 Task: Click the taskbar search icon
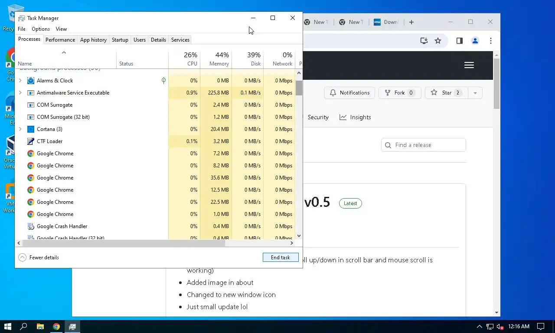click(24, 326)
